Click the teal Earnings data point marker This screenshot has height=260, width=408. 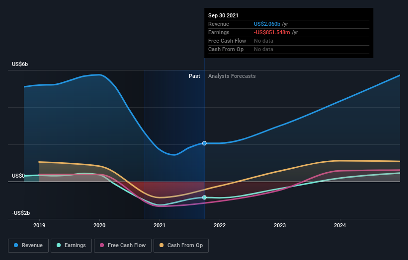coord(204,197)
